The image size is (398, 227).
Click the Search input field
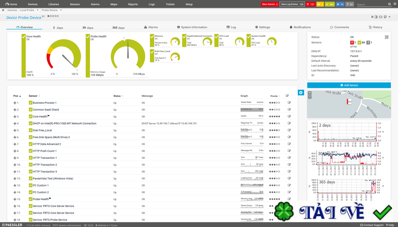pos(371,4)
